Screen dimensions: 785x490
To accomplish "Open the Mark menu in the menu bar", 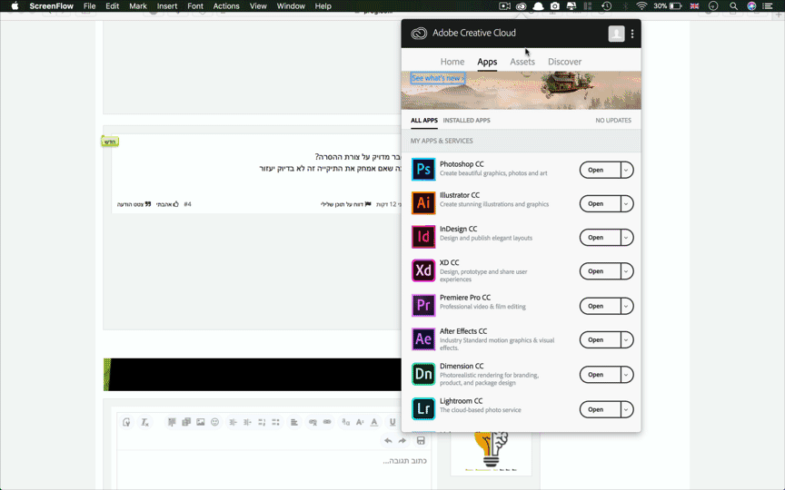I will 138,6.
